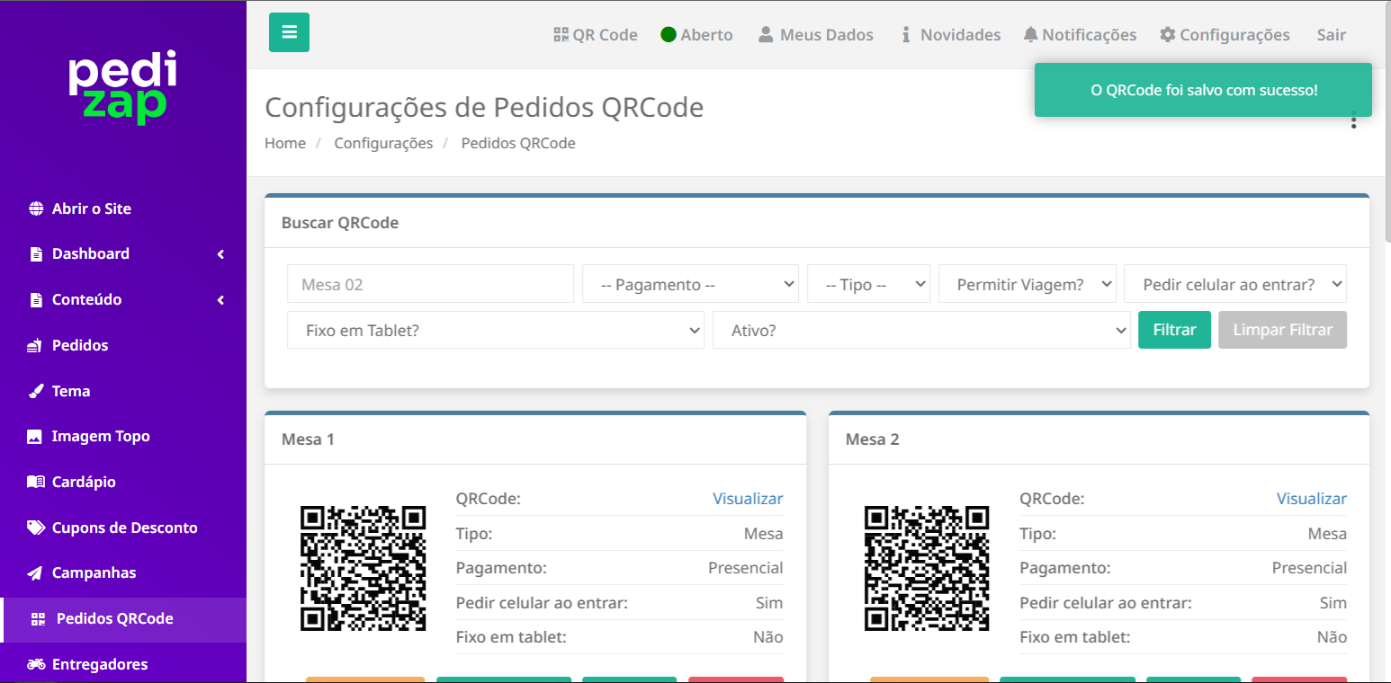Open the Tipo filter dropdown
The width and height of the screenshot is (1391, 683).
(869, 284)
